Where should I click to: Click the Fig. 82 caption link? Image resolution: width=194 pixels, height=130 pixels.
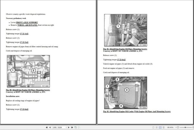pos(137,112)
